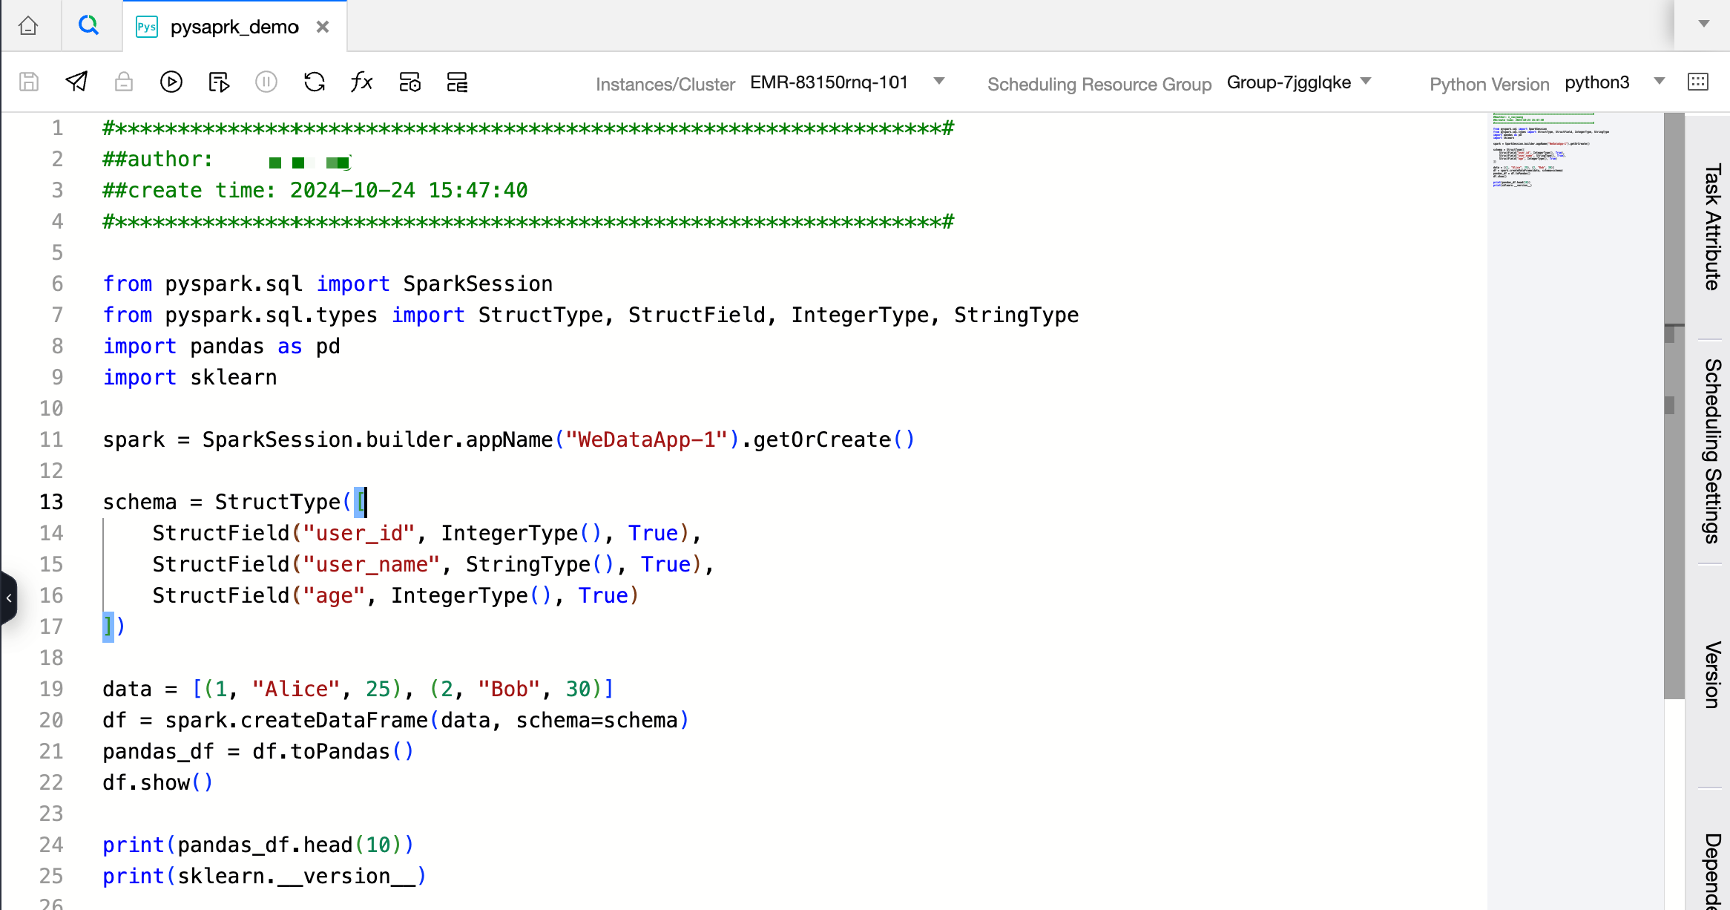Screen dimensions: 1730x910
Task: Close the pysaprk_demo tab
Action: pos(323,27)
